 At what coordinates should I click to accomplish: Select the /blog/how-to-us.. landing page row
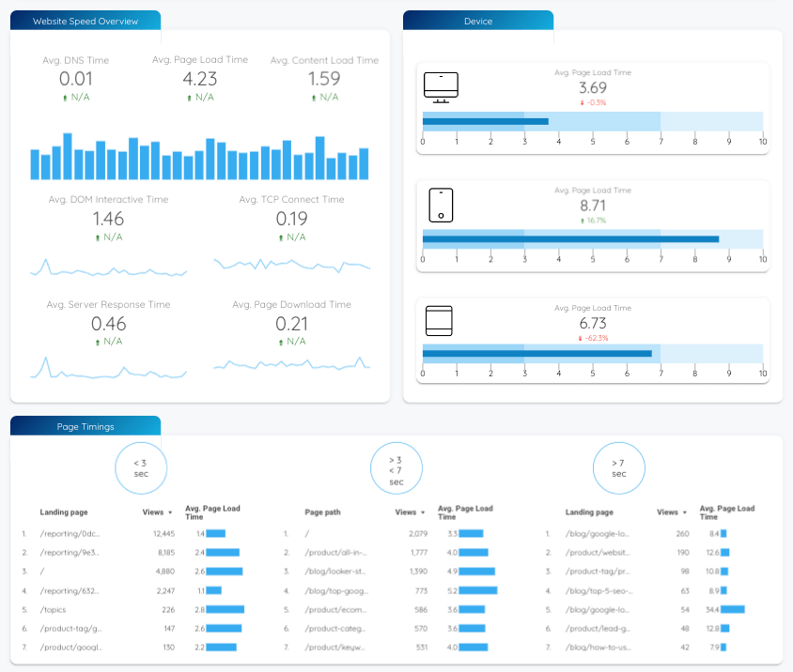tap(652, 648)
